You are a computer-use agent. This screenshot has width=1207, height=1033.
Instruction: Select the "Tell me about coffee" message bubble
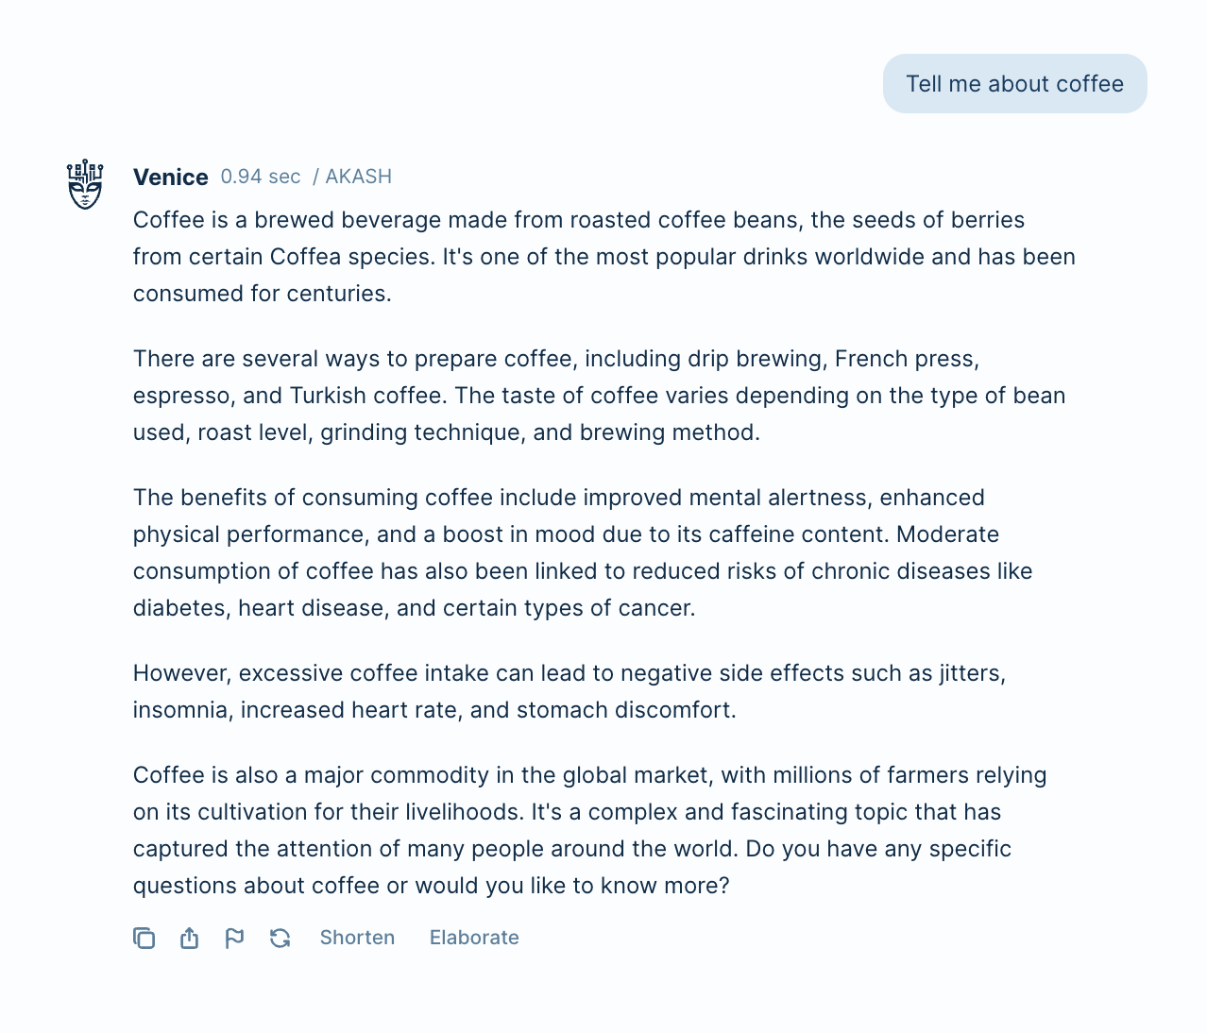(1014, 84)
